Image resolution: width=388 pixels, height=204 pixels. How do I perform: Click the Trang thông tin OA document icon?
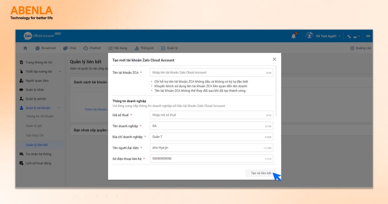tap(21, 62)
